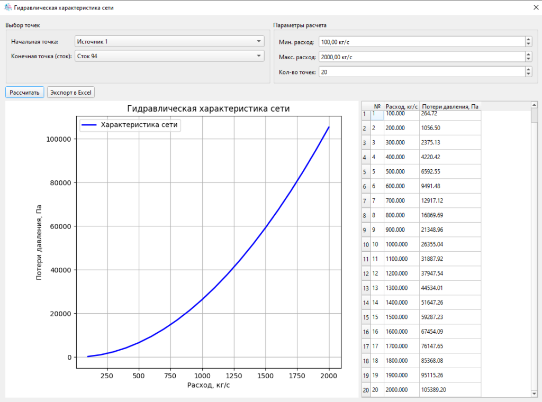Screen dimensions: 542x402
Task: Select the cell with flow 300.000
Action: coord(402,142)
